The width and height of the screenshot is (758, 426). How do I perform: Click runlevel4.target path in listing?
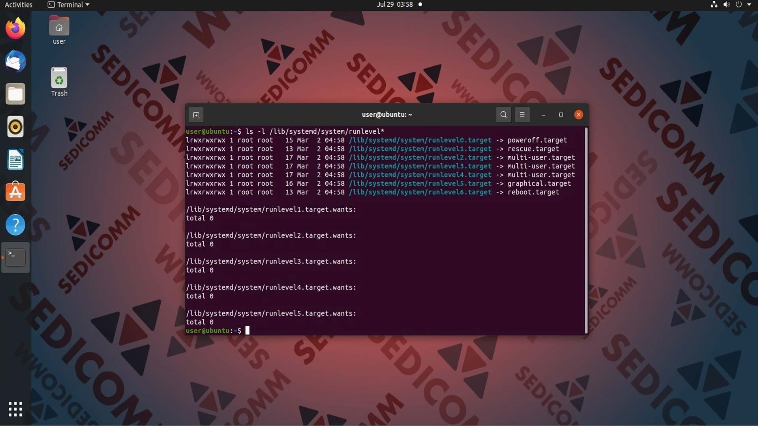tap(420, 175)
